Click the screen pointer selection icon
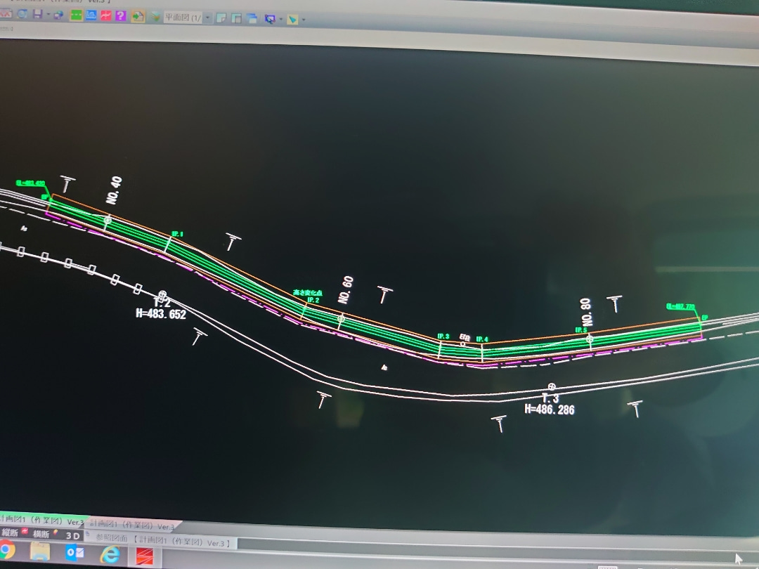The width and height of the screenshot is (759, 569). click(x=270, y=20)
